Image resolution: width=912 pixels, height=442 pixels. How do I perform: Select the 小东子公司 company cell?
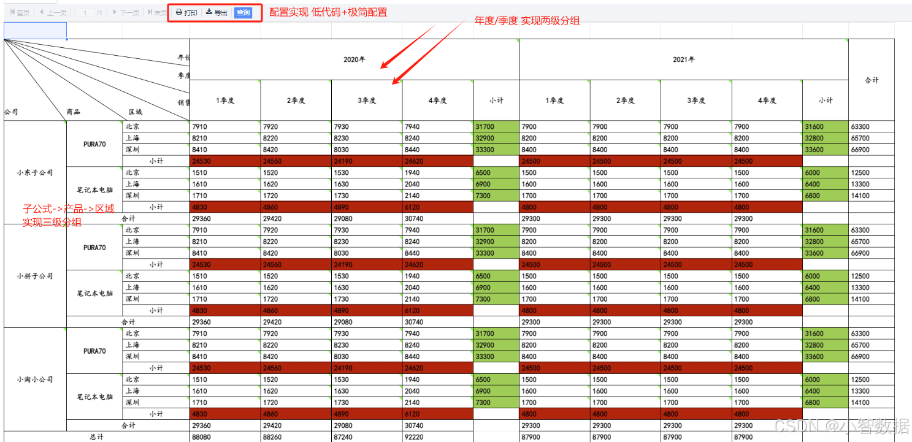pyautogui.click(x=35, y=172)
